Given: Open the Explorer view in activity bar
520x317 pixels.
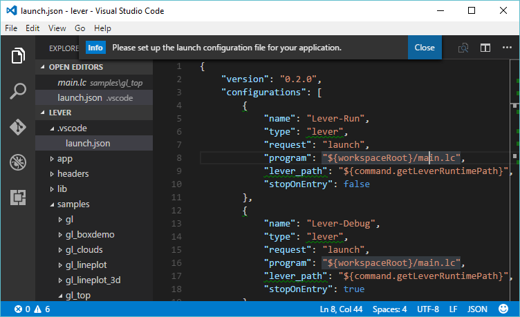Looking at the screenshot, I should pyautogui.click(x=18, y=55).
